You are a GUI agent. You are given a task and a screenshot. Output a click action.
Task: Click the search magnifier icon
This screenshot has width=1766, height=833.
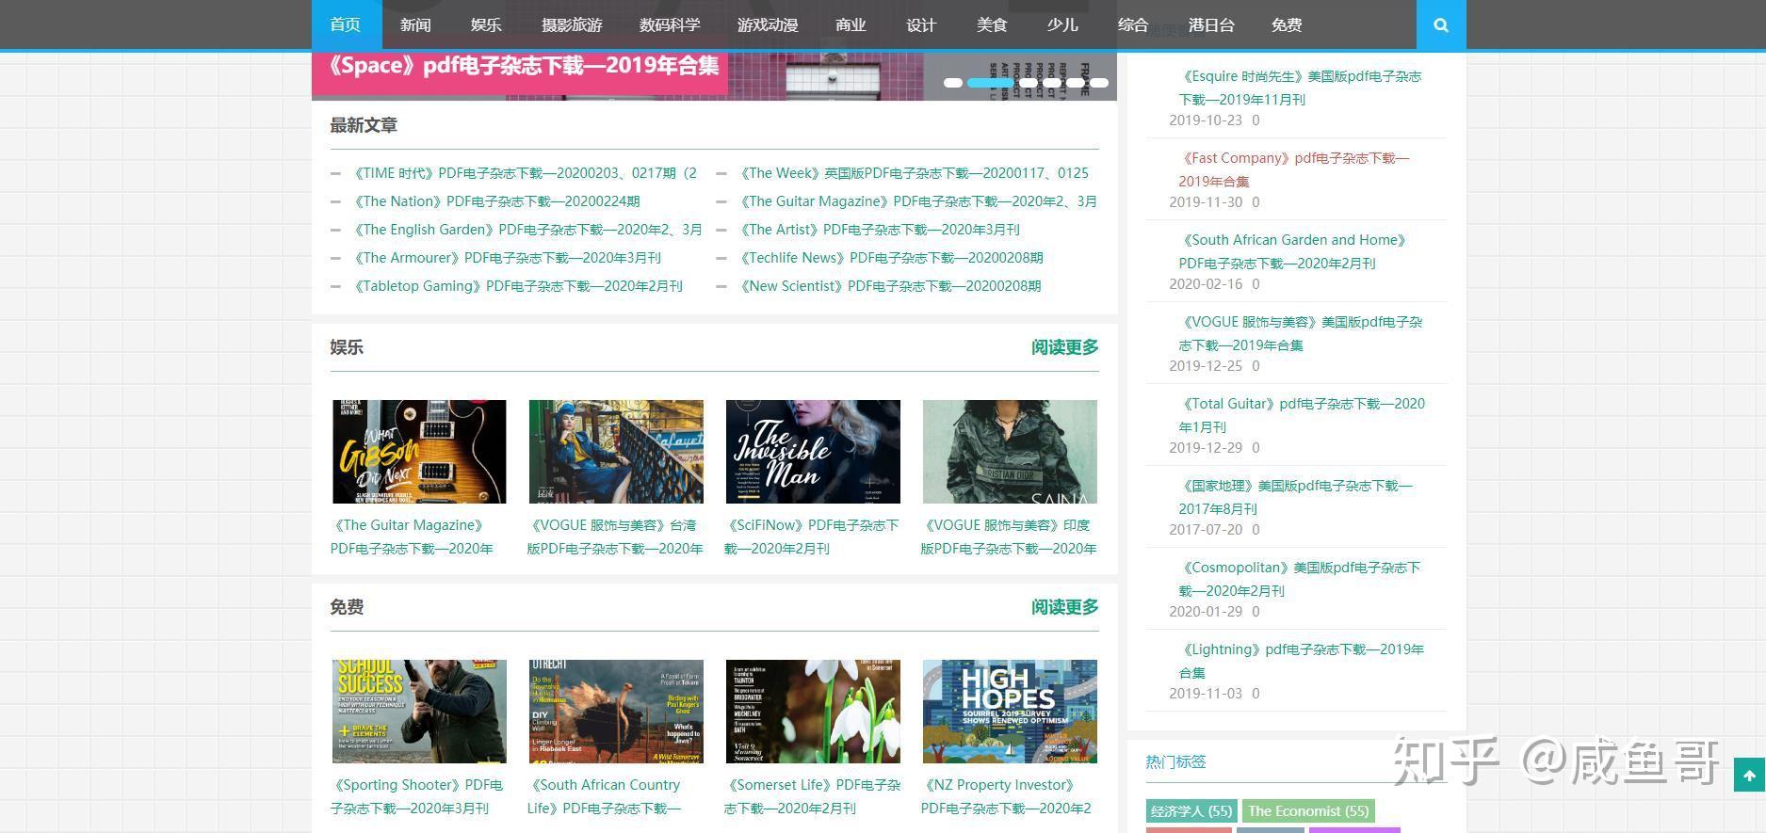1440,25
